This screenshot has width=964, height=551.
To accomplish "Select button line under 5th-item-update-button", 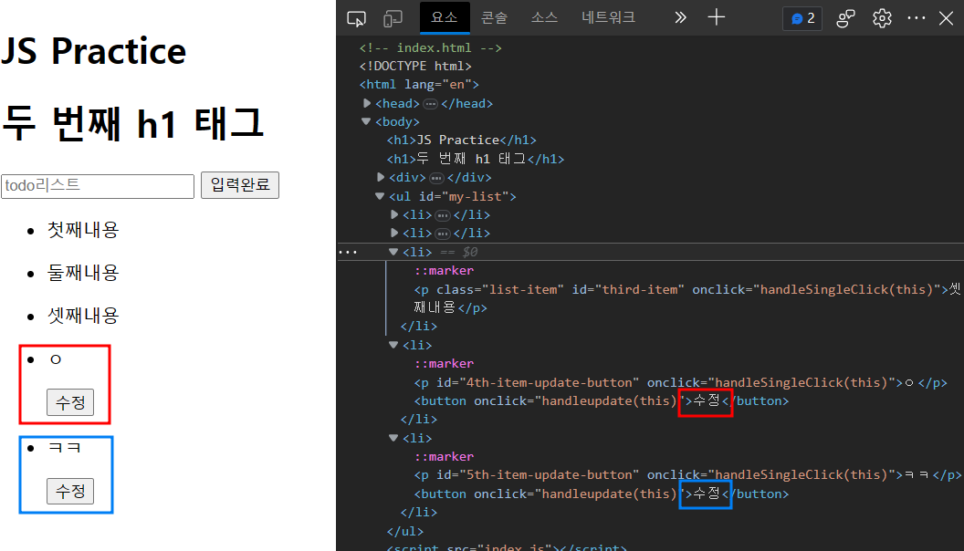I will coord(602,494).
